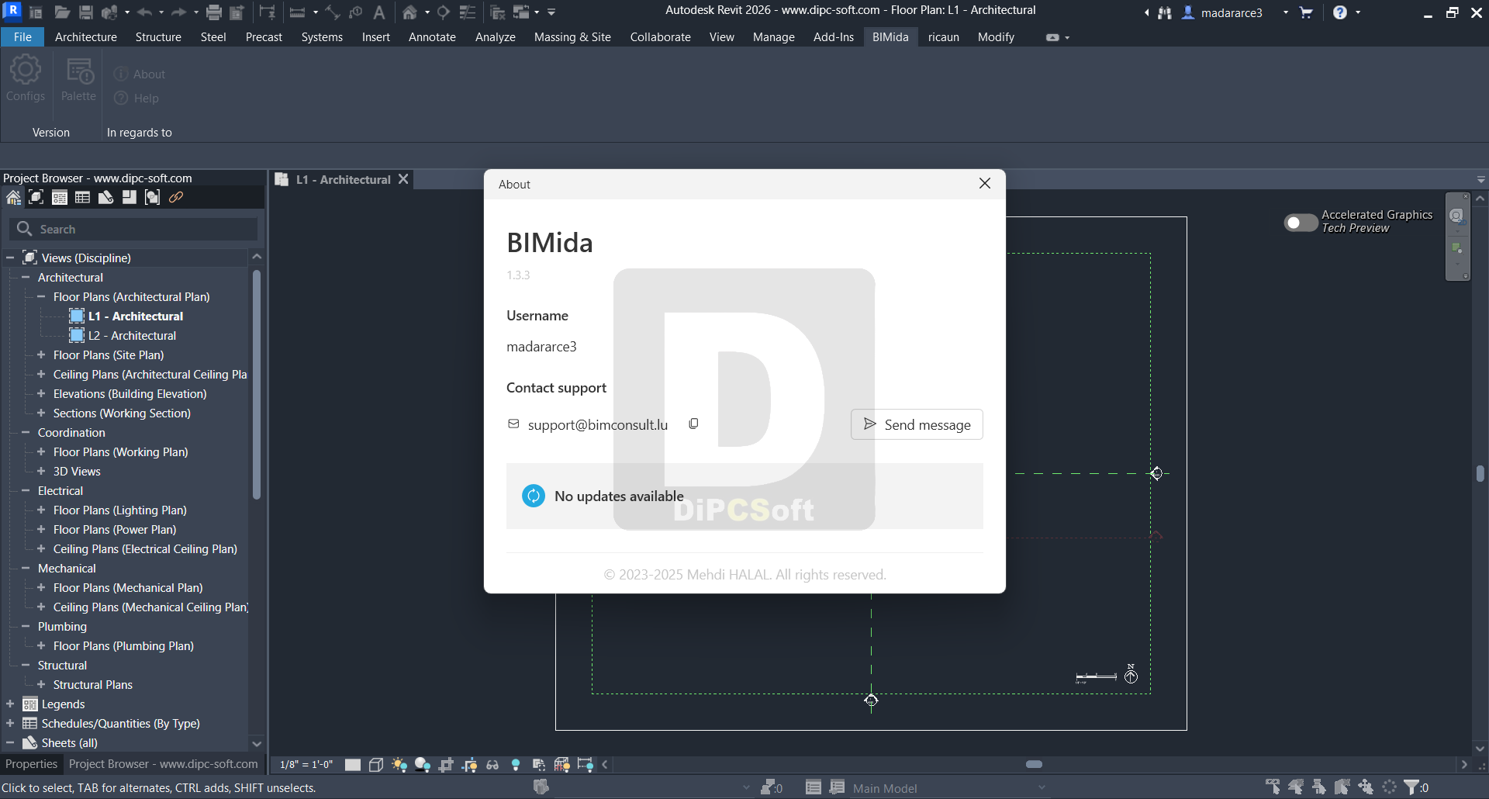The height and width of the screenshot is (799, 1489).
Task: Click the home views icon in Project Browser toolbar
Action: 13,198
